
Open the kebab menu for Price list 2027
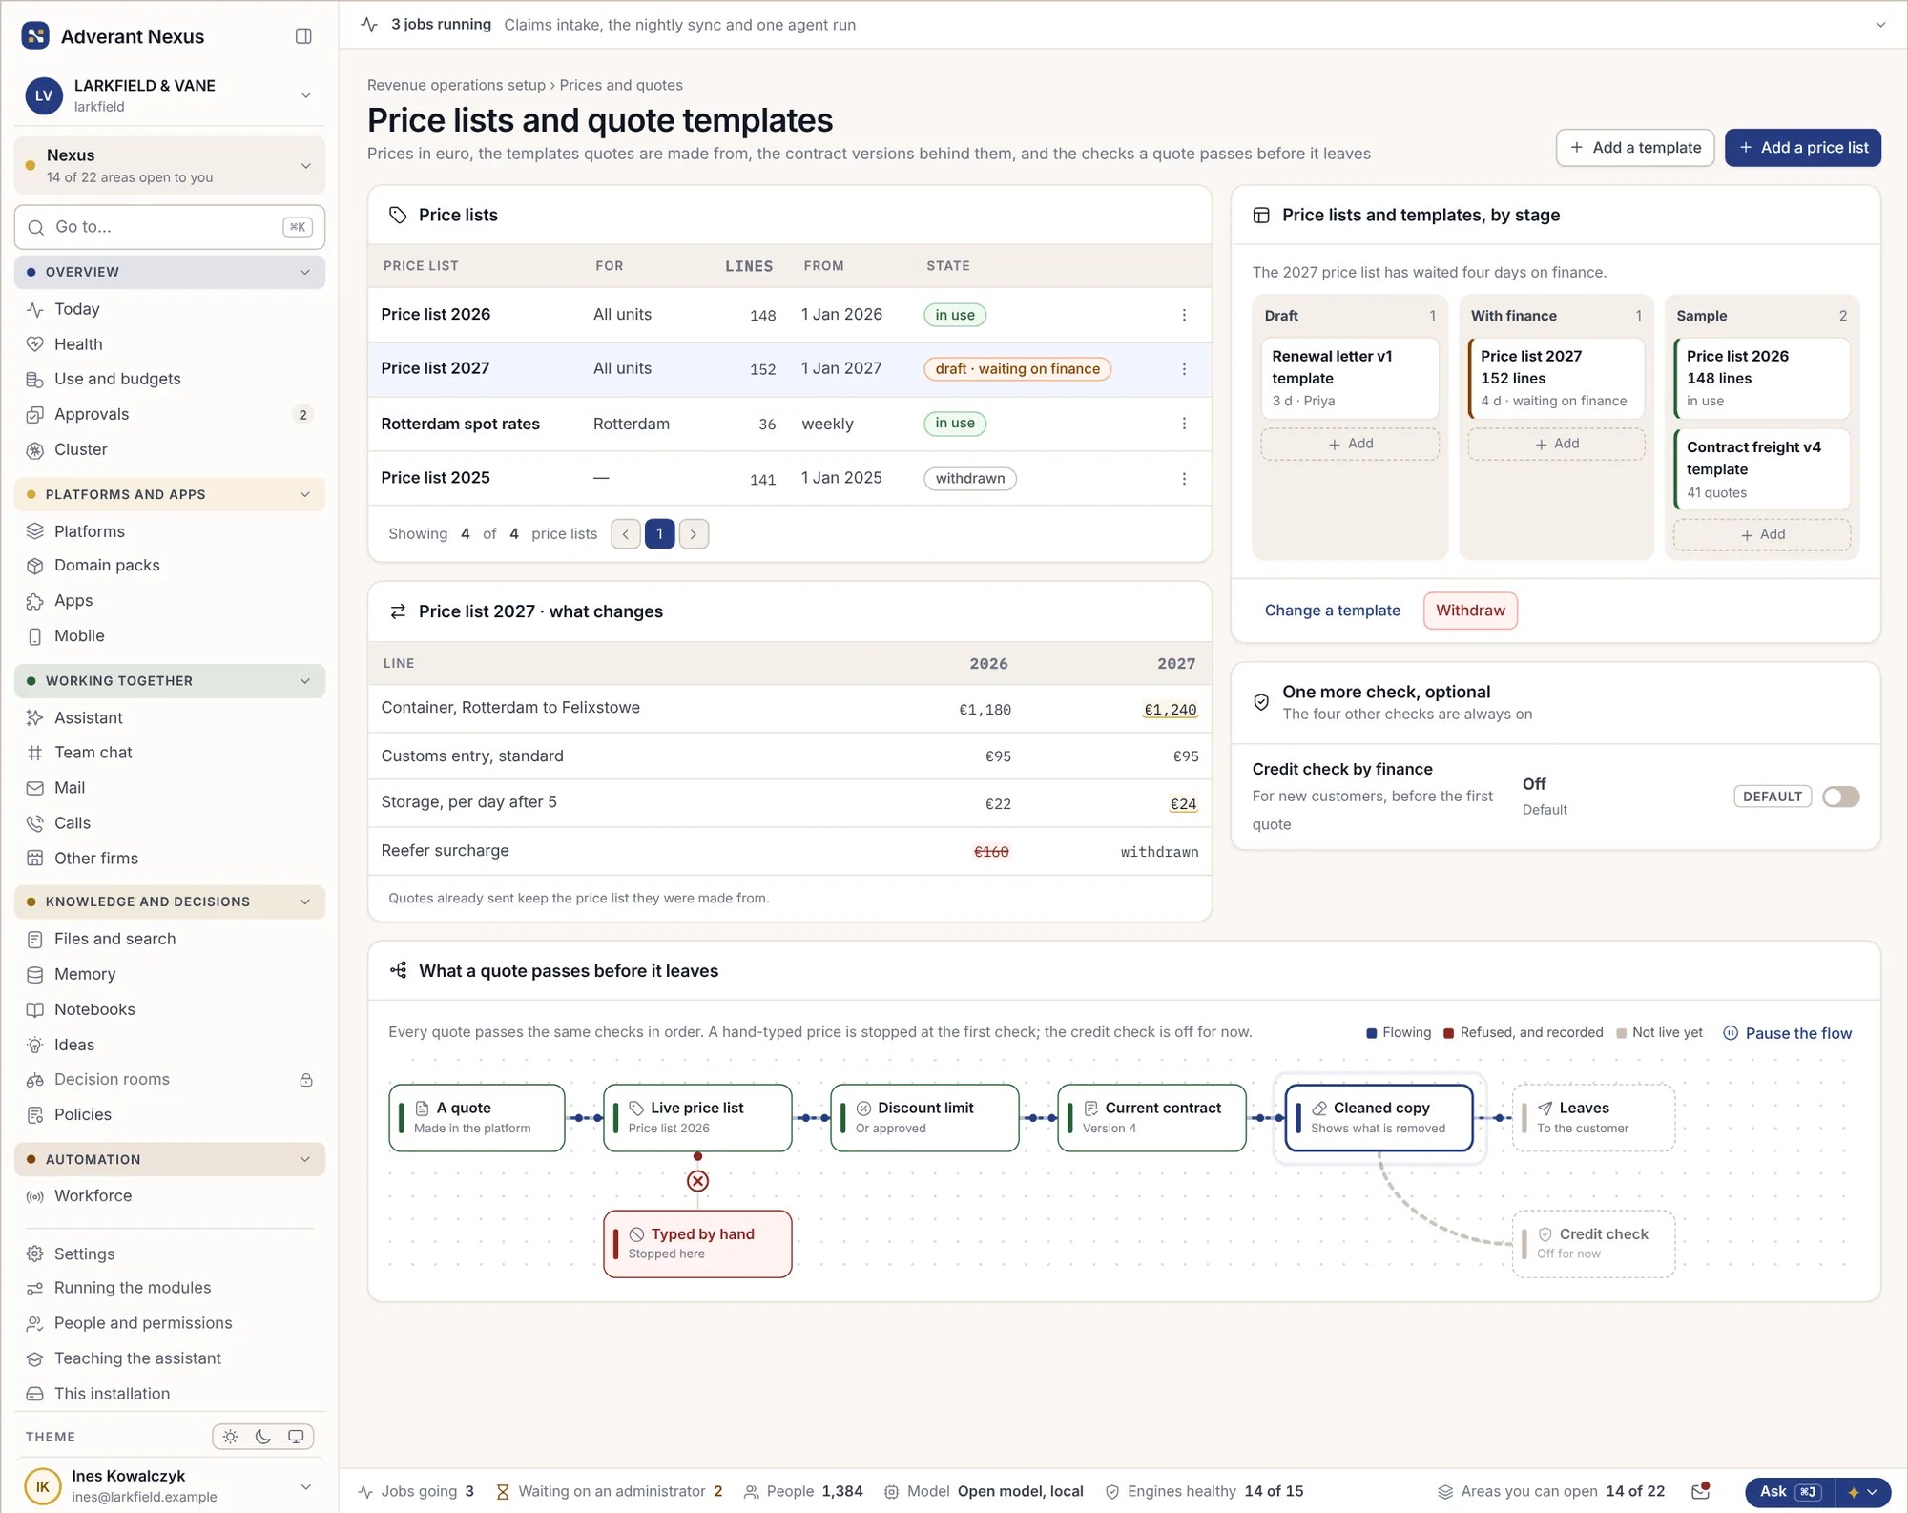click(x=1184, y=369)
